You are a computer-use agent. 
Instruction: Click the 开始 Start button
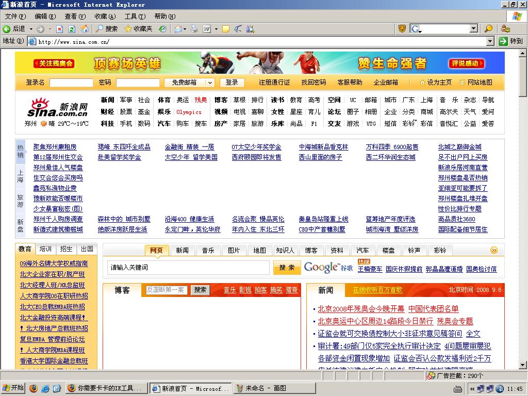point(13,388)
